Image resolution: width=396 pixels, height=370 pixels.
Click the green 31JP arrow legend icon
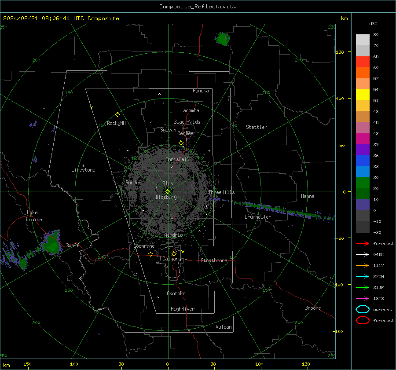coord(363,287)
